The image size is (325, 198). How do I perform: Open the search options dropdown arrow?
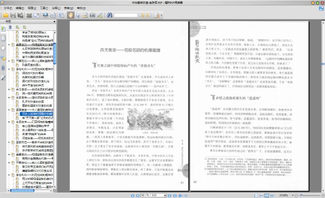(161, 15)
